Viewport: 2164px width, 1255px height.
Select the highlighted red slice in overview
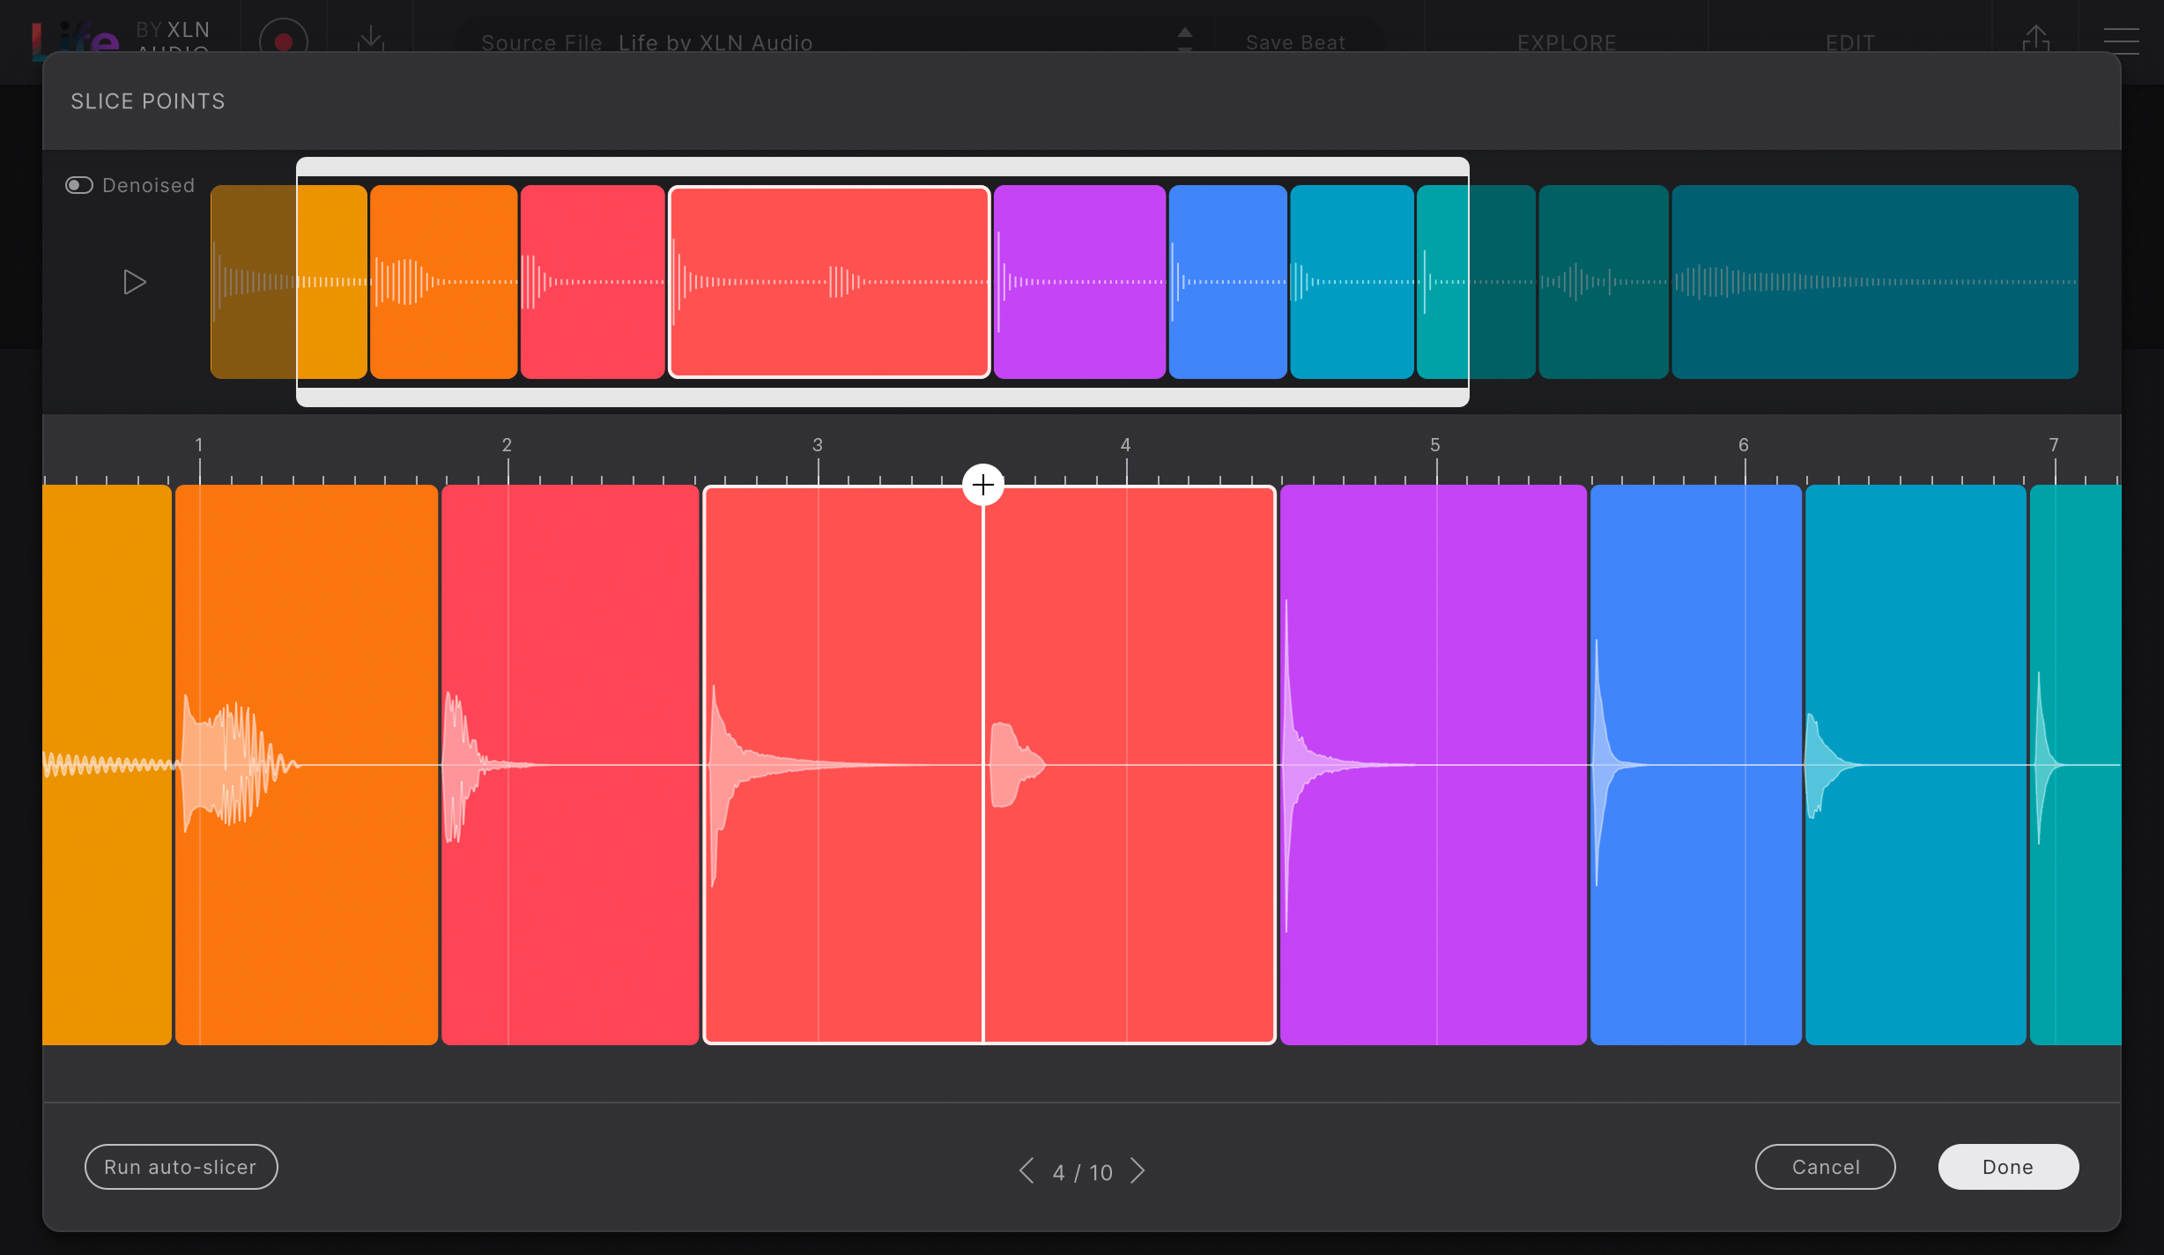(x=829, y=282)
